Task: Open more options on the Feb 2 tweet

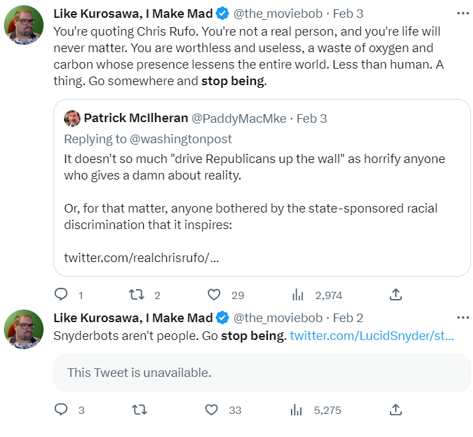Action: coord(462,318)
